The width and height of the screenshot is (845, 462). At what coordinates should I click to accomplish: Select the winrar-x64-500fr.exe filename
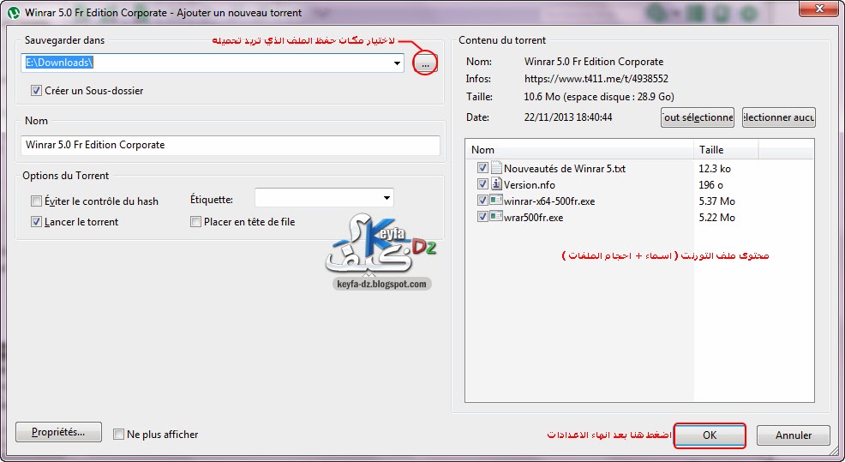[x=549, y=201]
